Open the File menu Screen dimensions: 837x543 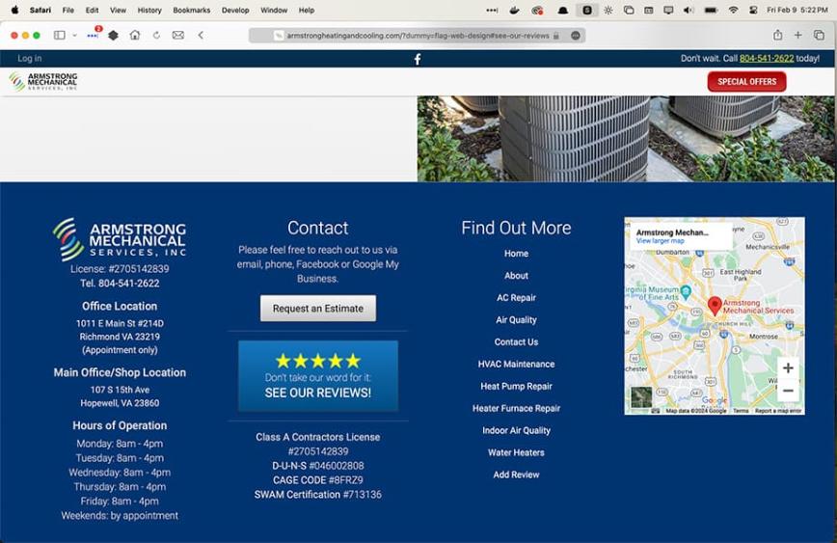67,11
